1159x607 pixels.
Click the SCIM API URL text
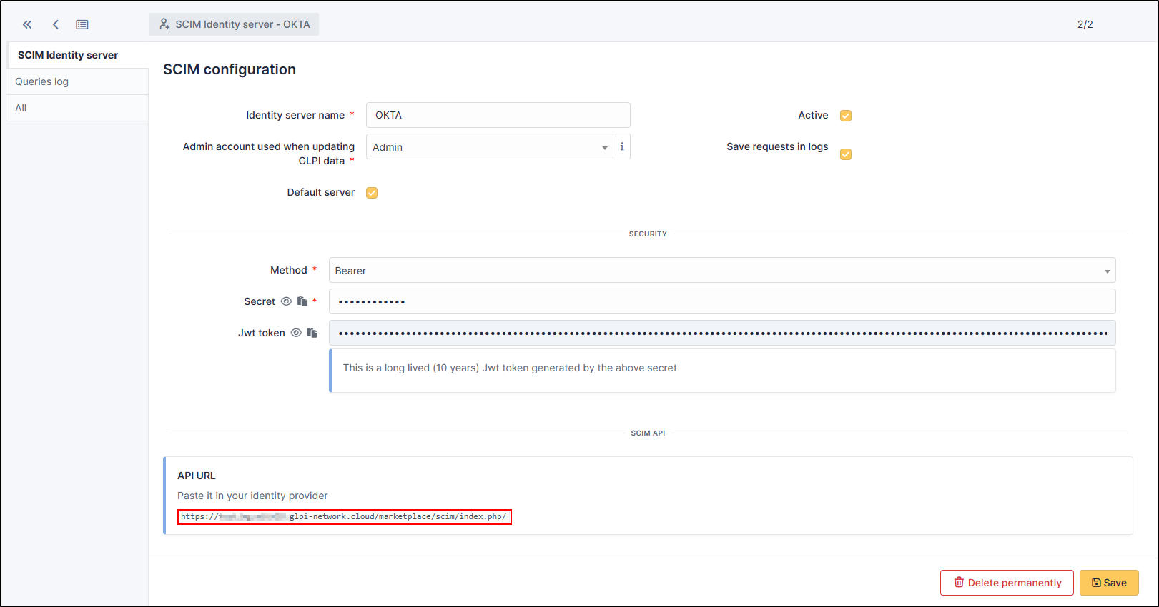344,516
